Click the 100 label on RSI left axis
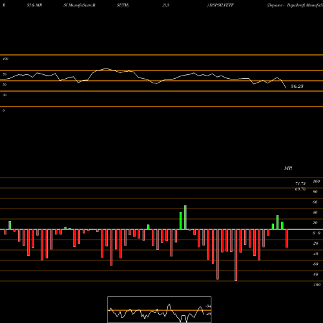323x323 pixels. tap(5, 59)
